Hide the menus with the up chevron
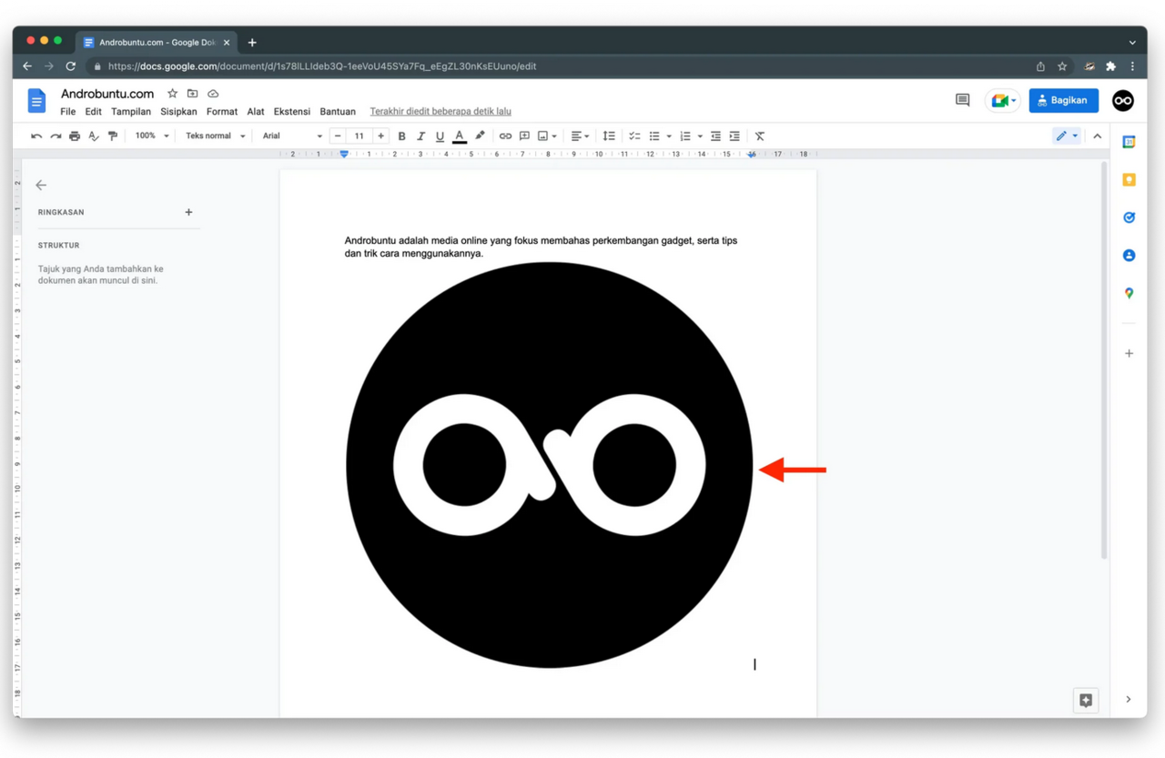 tap(1098, 136)
